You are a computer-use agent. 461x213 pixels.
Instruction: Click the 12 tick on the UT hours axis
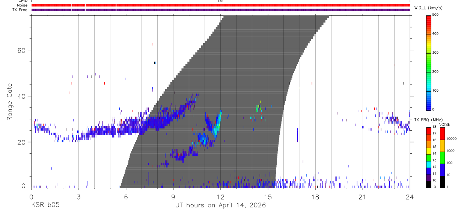[x=220, y=197]
